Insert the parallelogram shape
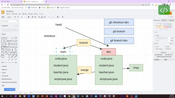The image size is (175, 98). [16, 41]
